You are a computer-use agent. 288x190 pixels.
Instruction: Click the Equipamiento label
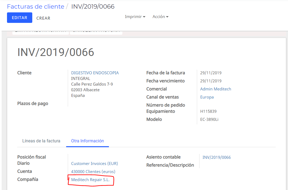161,111
